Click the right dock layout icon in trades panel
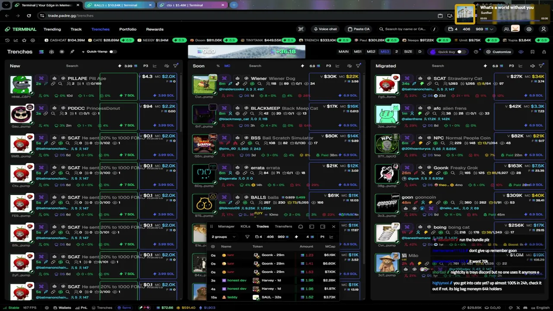The width and height of the screenshot is (553, 311). (x=322, y=226)
